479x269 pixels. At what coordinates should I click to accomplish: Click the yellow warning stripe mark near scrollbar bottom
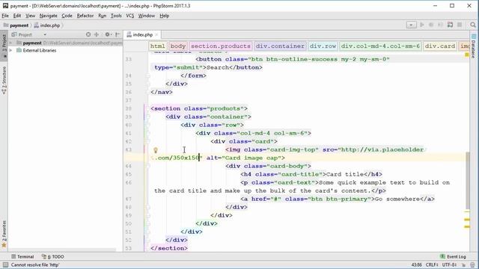[x=467, y=227]
